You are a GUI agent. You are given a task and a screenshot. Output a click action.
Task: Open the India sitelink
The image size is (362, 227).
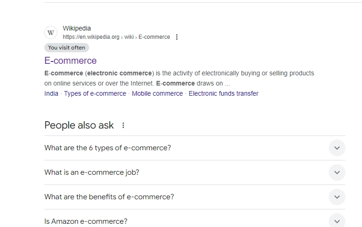(51, 93)
